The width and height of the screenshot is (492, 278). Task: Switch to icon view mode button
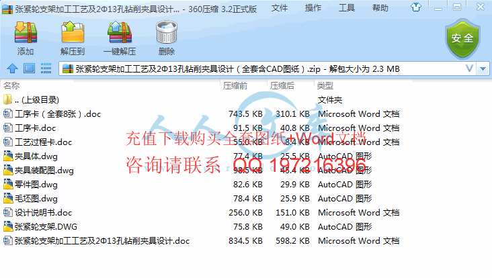click(x=29, y=68)
